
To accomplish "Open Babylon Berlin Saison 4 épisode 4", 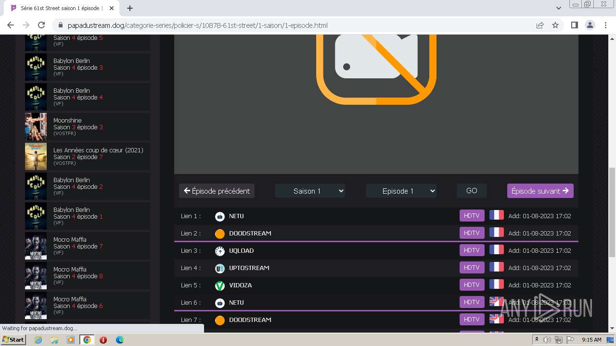I will click(x=88, y=97).
